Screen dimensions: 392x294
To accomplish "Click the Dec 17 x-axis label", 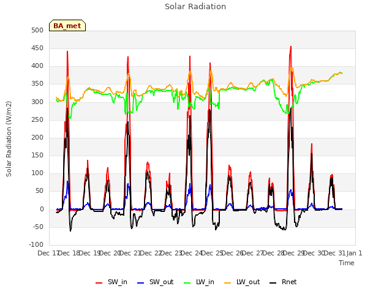I will [x=48, y=253].
